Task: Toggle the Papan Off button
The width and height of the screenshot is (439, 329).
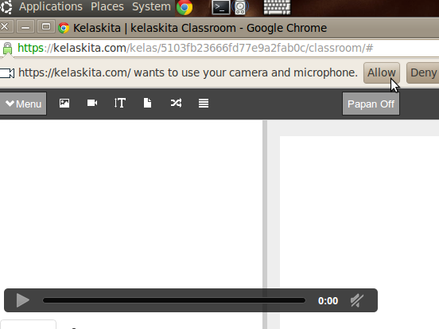Action: (371, 104)
